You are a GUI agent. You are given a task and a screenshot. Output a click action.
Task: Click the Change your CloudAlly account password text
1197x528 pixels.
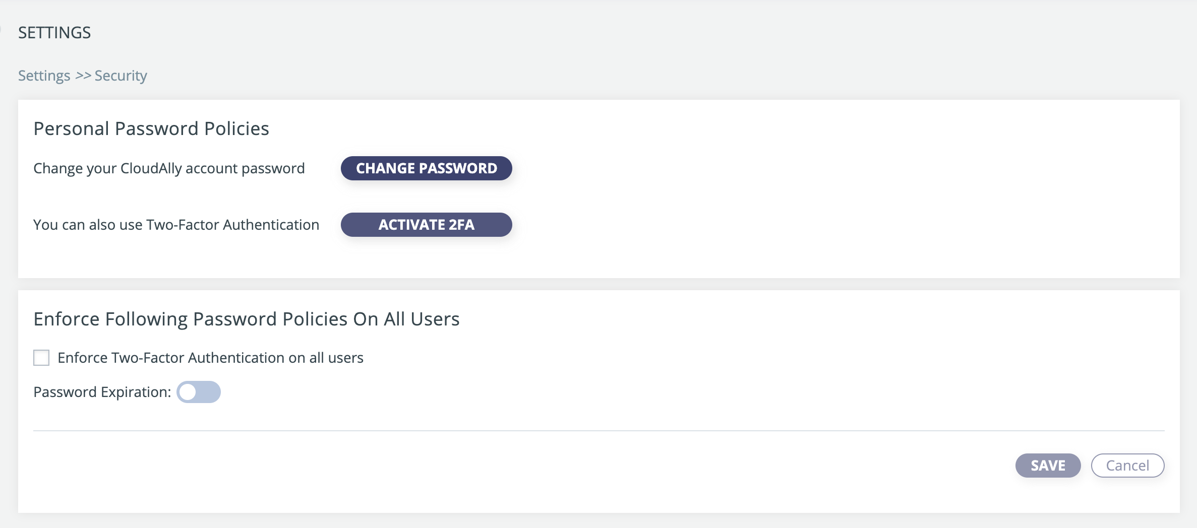pyautogui.click(x=169, y=168)
